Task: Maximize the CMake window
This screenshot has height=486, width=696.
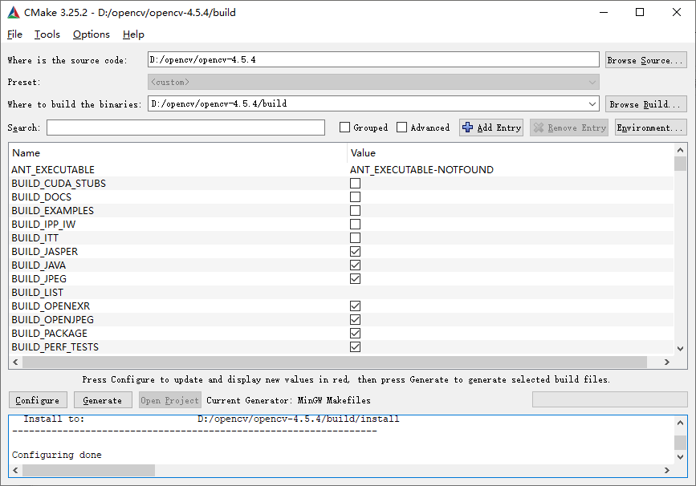Action: click(x=640, y=12)
